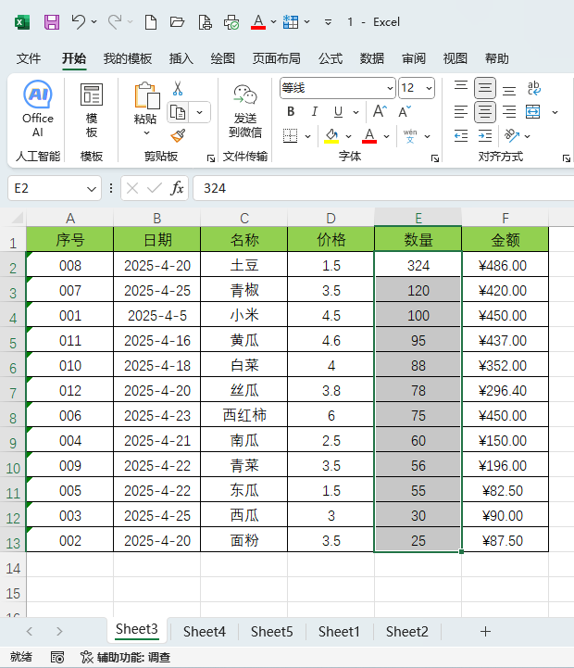Switch to Sheet4 worksheet

pyautogui.click(x=205, y=631)
